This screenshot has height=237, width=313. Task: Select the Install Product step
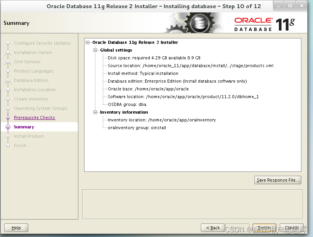29,136
